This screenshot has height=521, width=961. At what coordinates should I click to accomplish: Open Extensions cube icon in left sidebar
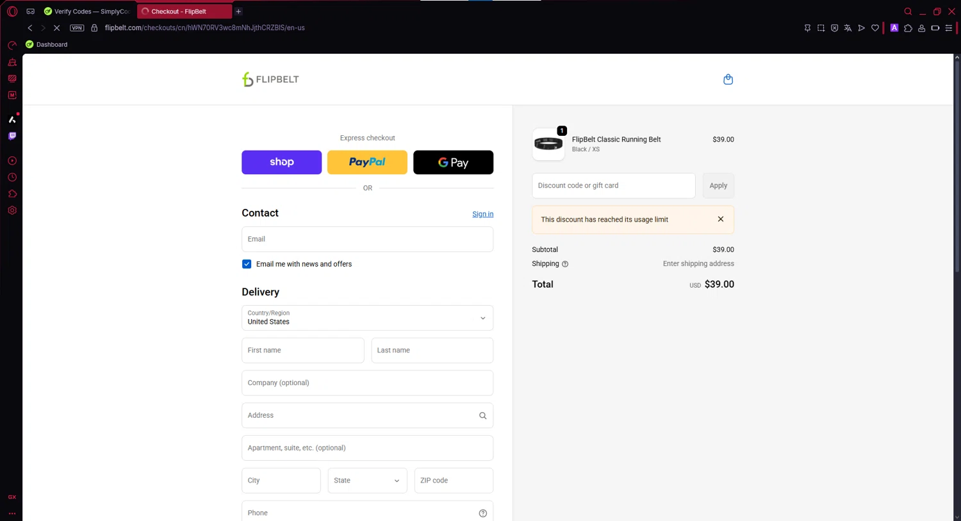click(12, 194)
